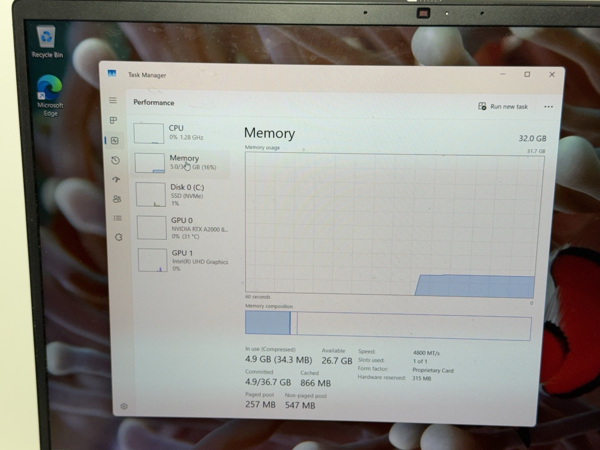Open the Services puzzle-piece icon

click(x=118, y=237)
